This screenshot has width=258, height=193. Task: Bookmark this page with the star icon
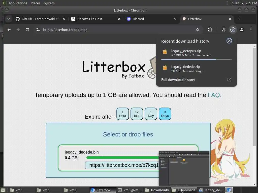click(x=198, y=30)
